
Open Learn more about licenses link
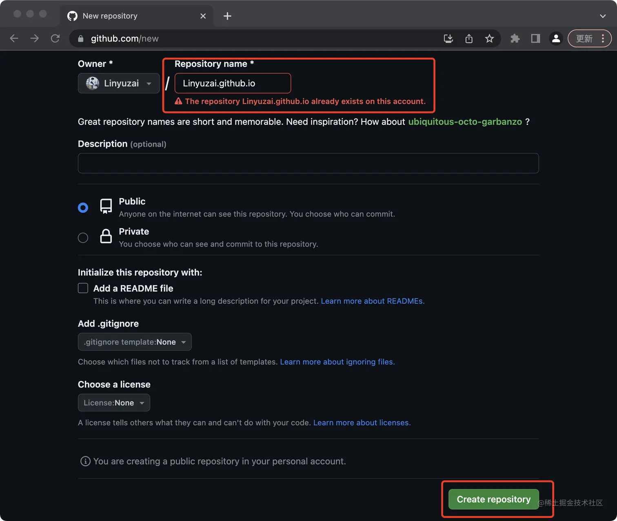(x=362, y=423)
